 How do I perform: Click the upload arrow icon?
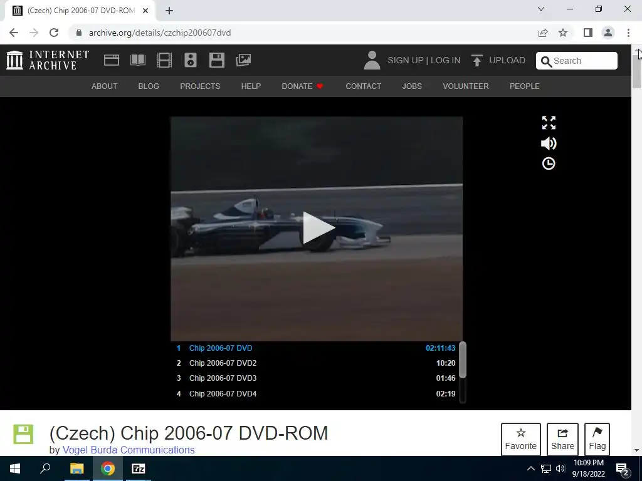pyautogui.click(x=476, y=60)
